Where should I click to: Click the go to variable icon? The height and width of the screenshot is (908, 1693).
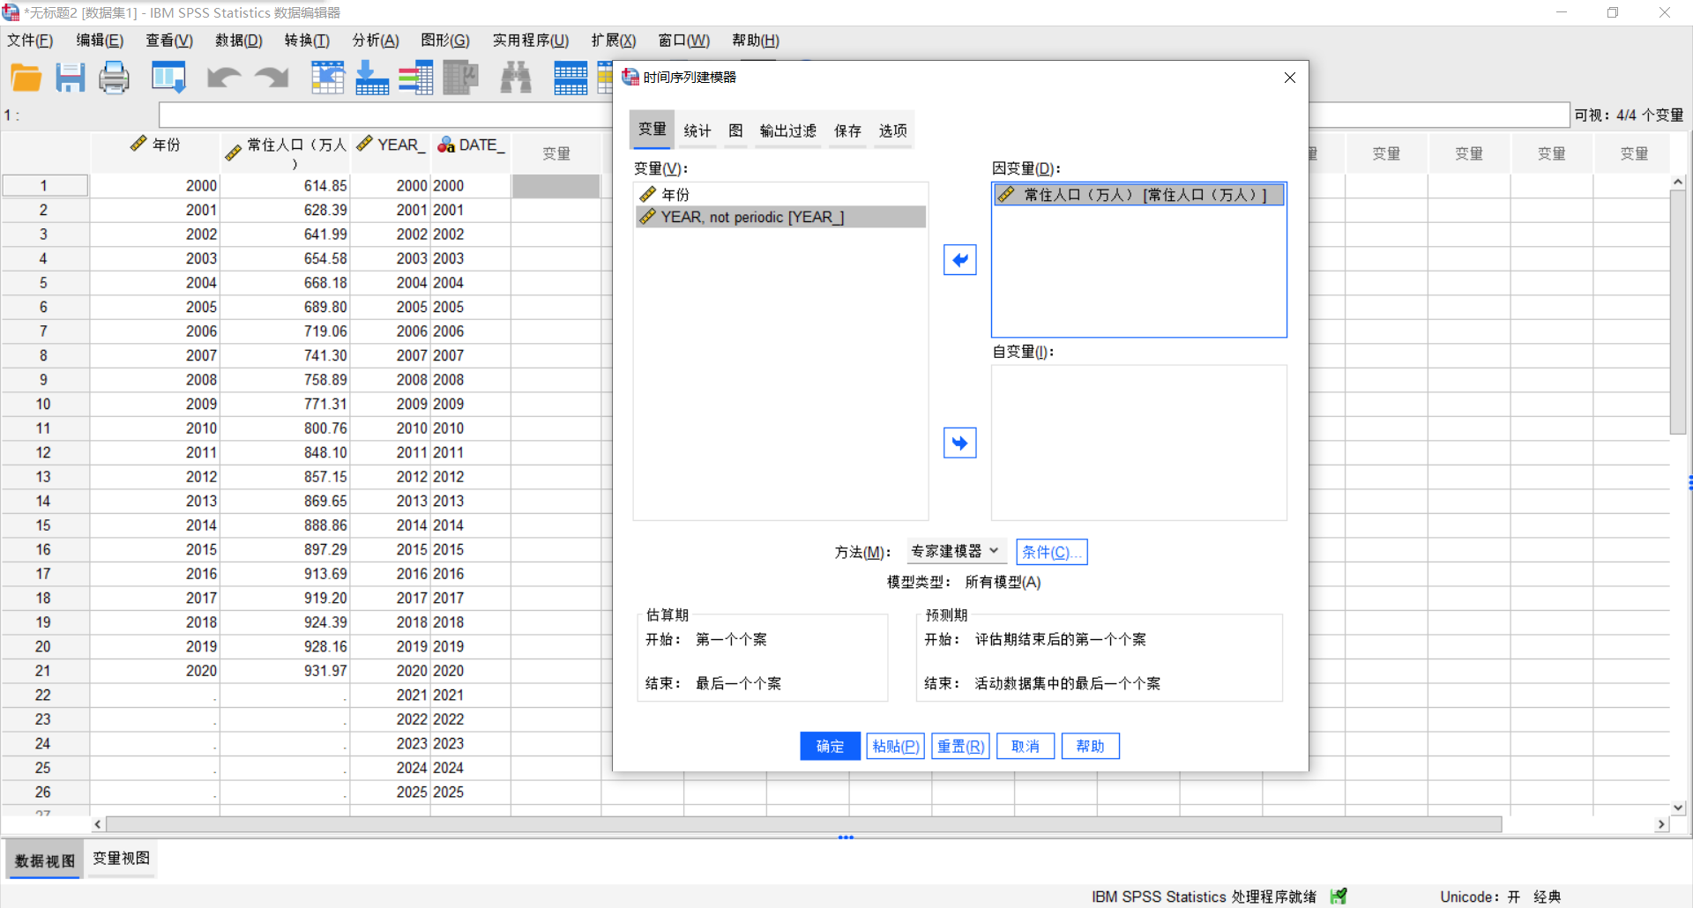[372, 78]
